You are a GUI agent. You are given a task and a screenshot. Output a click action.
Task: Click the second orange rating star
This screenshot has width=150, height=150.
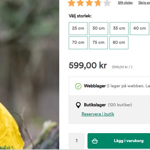point(80,3)
